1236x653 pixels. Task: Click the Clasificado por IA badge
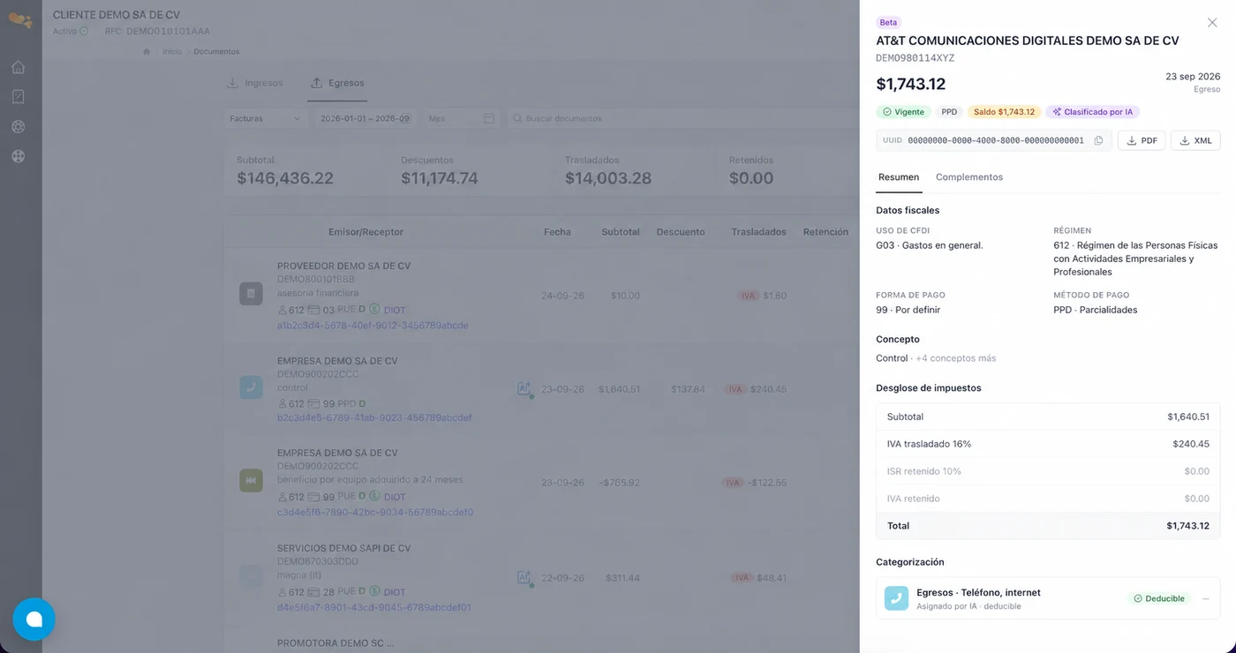point(1092,112)
